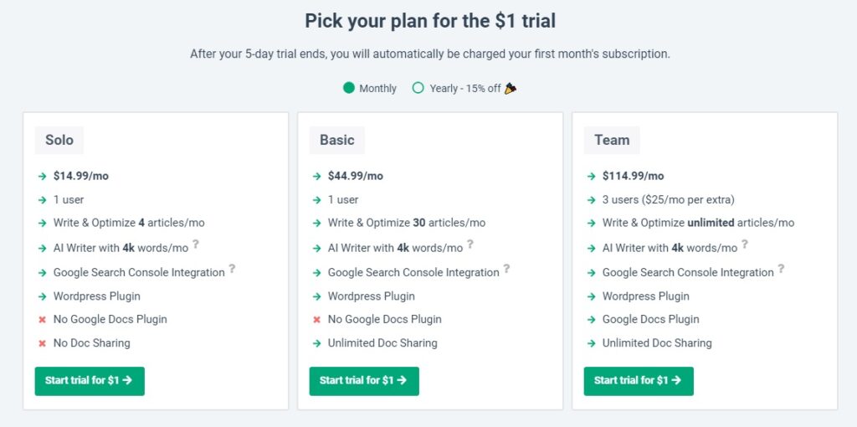Click help icon beside Team Search Console Integration
This screenshot has width=857, height=427.
pyautogui.click(x=781, y=269)
